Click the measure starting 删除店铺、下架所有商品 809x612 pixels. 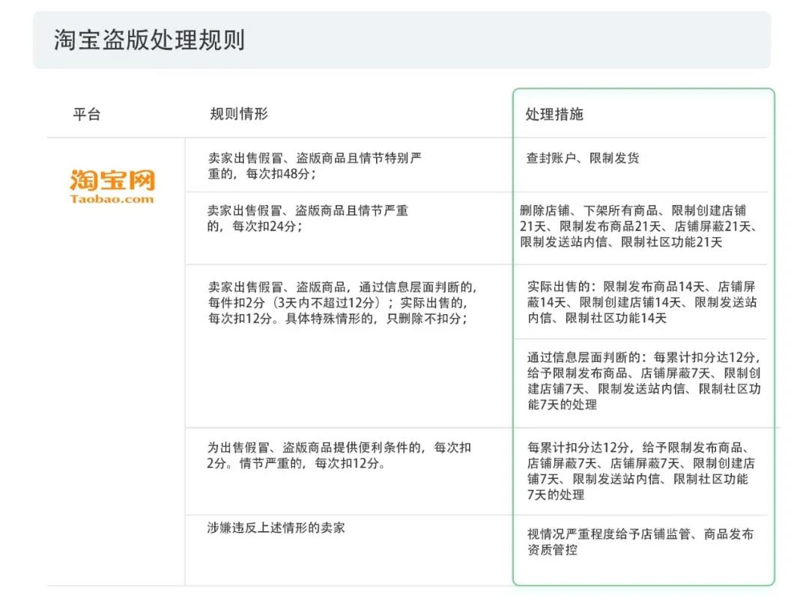pos(638,226)
